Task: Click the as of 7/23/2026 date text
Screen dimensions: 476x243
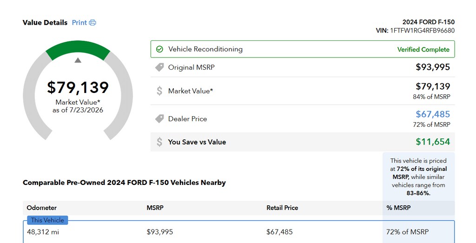Action: [x=78, y=110]
